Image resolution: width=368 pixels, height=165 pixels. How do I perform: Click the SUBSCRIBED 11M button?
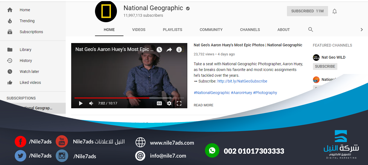(307, 11)
